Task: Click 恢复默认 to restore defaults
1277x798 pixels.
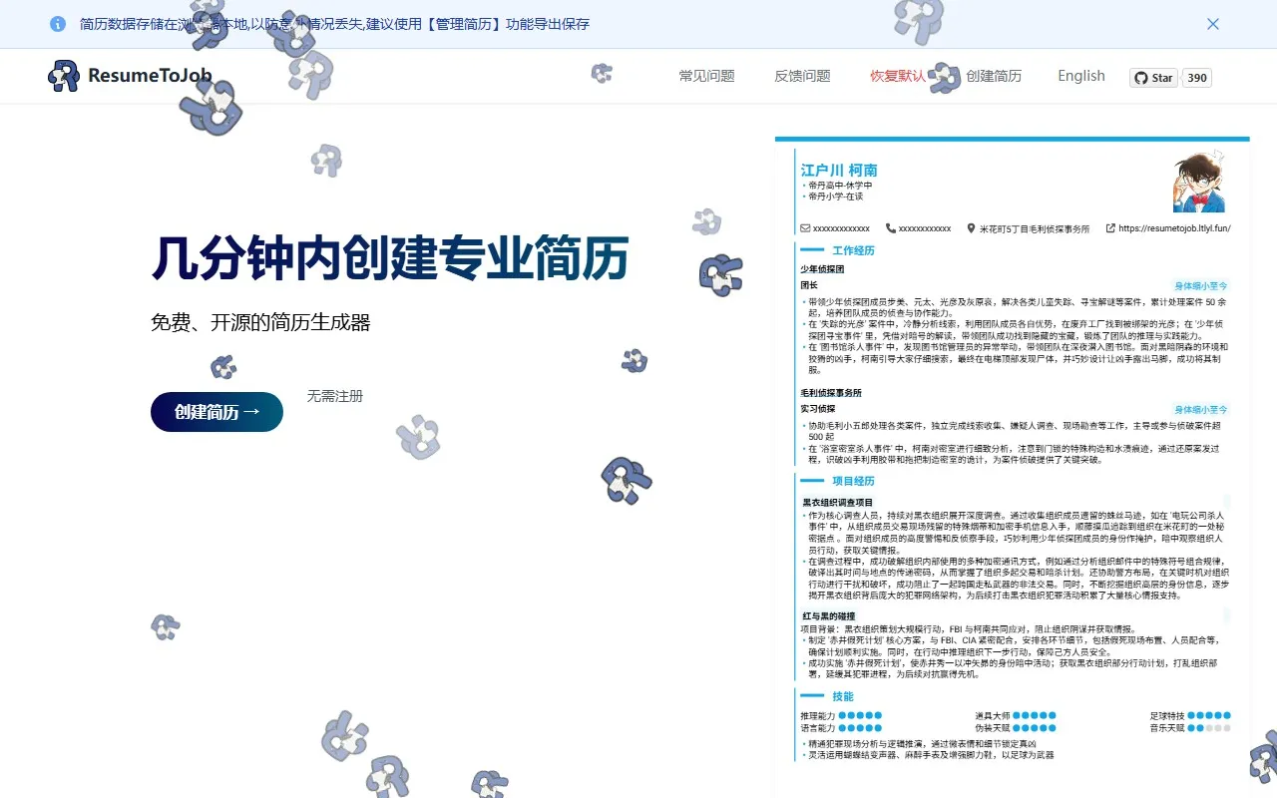Action: tap(897, 76)
